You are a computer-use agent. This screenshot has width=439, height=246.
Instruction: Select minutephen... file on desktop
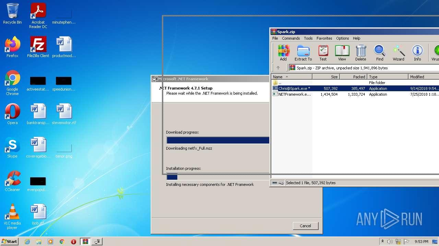coord(64,16)
